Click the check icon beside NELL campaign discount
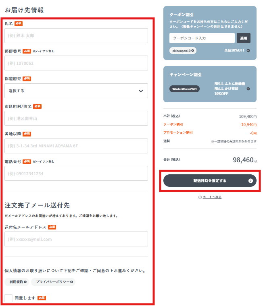The image size is (263, 308). (248, 89)
